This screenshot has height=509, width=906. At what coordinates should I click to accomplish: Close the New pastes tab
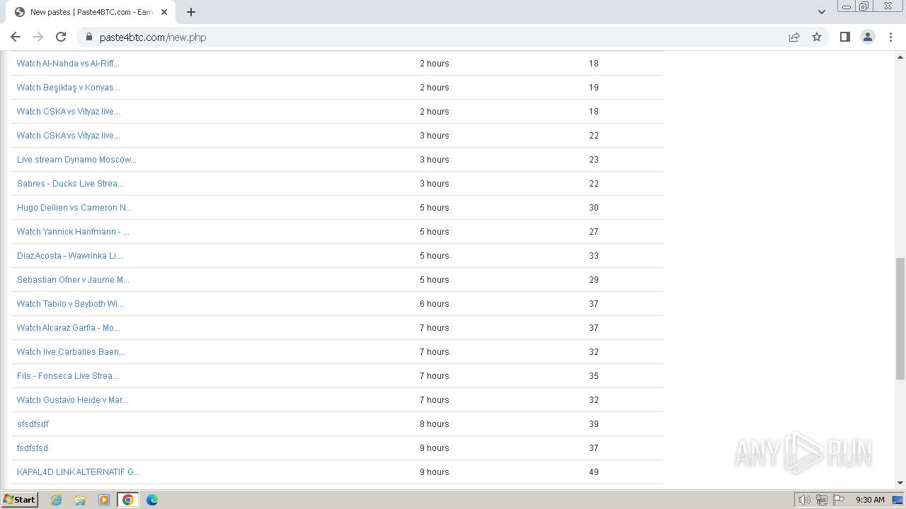click(164, 12)
